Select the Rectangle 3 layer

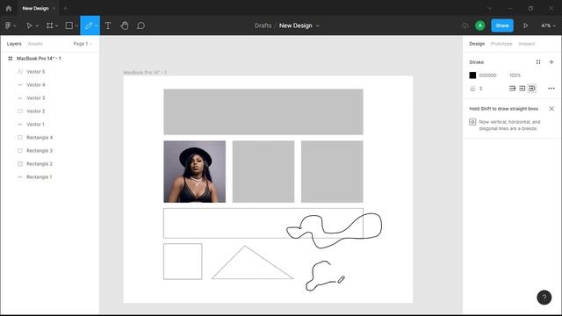40,150
